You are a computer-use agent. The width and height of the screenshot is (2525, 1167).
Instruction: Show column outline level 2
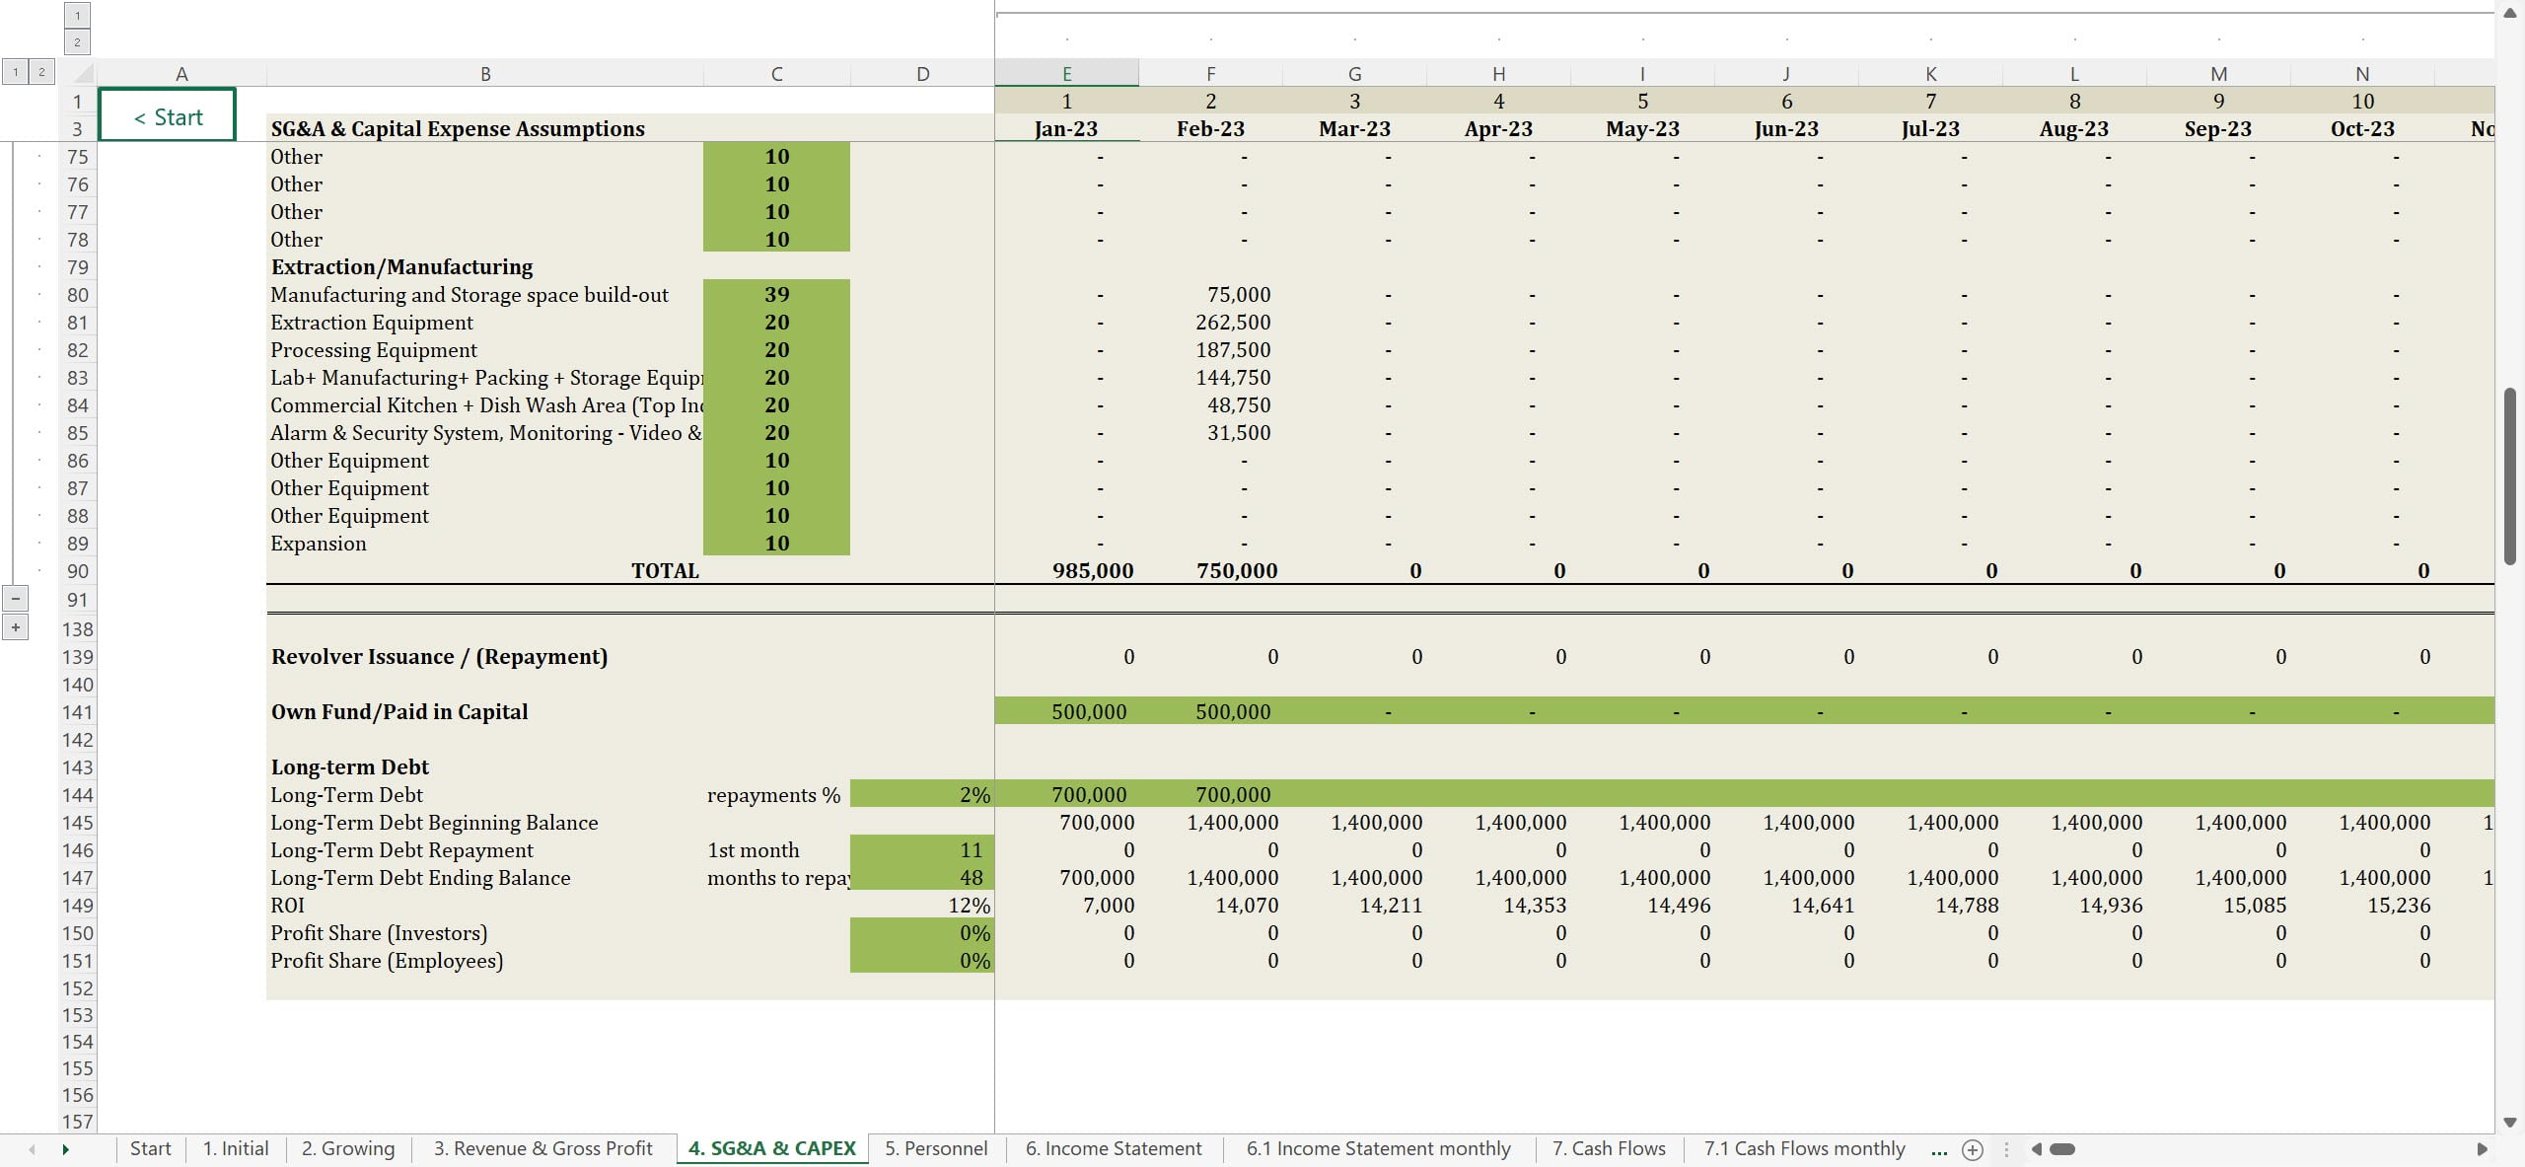click(77, 41)
